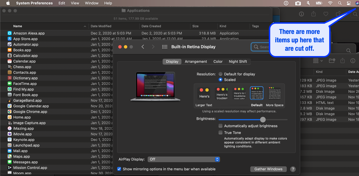This screenshot has width=359, height=176.
Task: Open the Window menu
Action: (92, 3)
